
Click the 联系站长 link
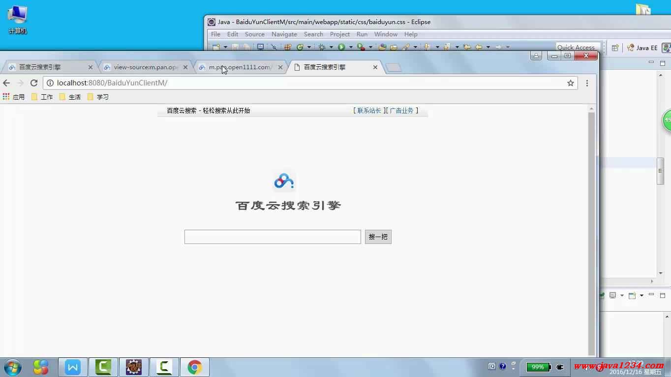369,110
